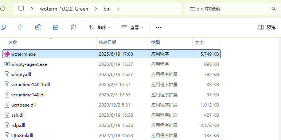Sort by the 大小 column header
This screenshot has width=281, height=140.
click(x=199, y=43)
